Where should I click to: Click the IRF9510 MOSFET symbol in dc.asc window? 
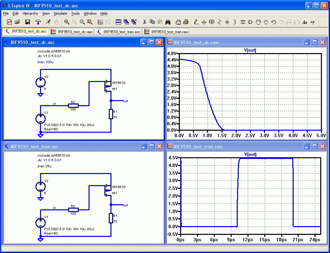click(x=108, y=86)
